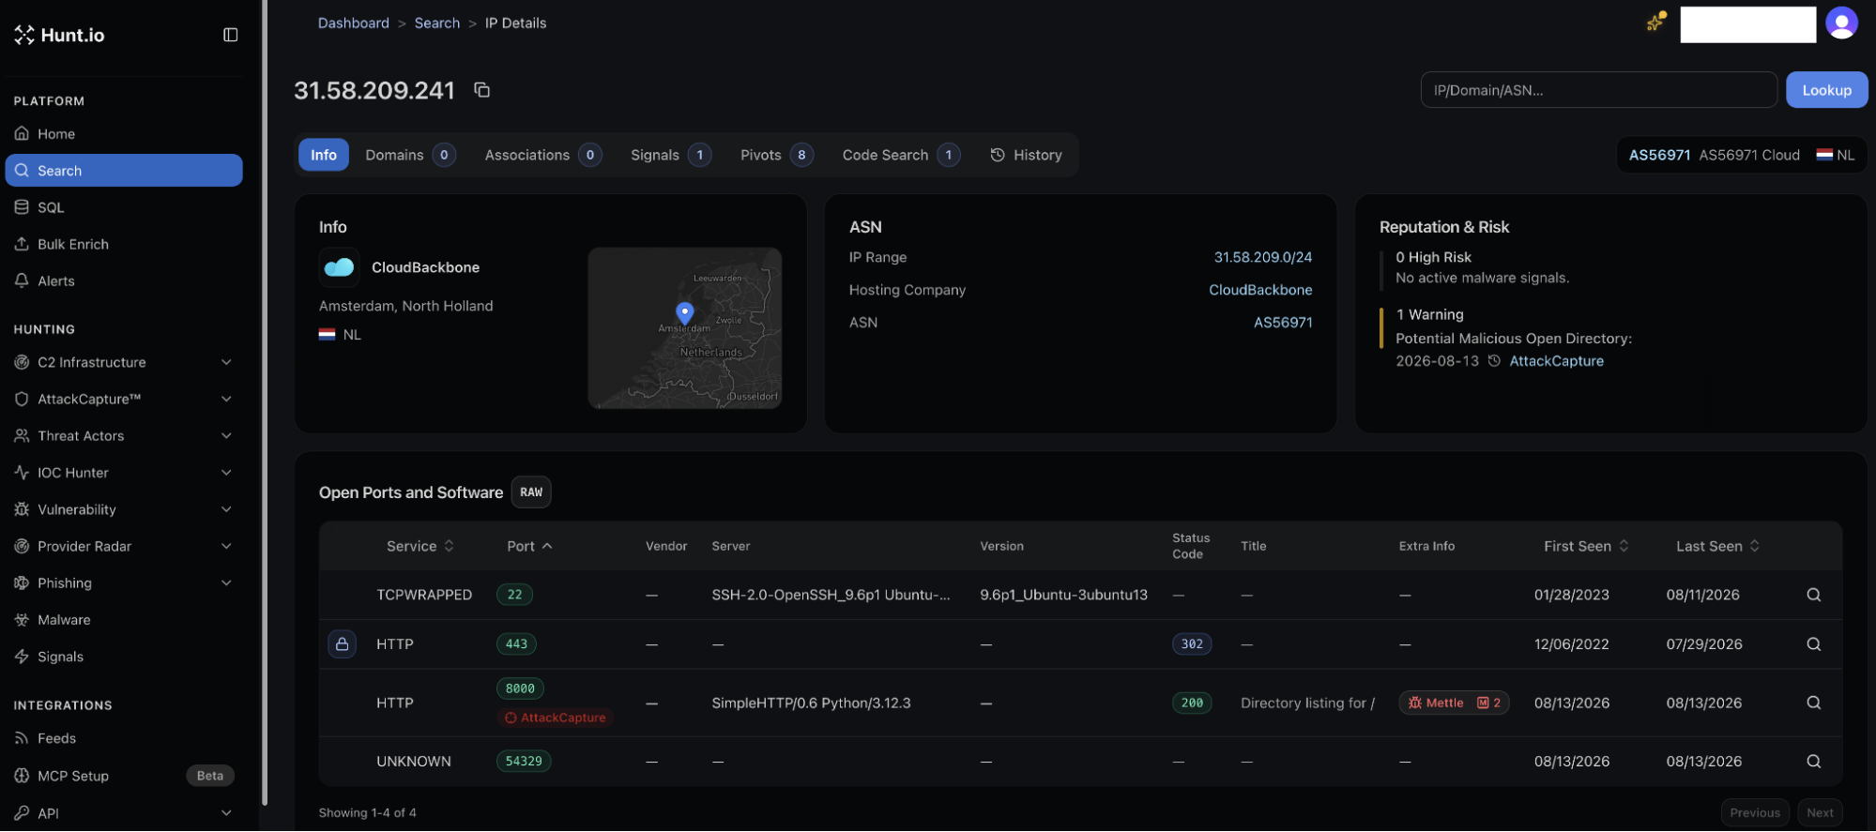Click the magnifier icon for port 22 row
Image resolution: width=1876 pixels, height=832 pixels.
[x=1813, y=595]
